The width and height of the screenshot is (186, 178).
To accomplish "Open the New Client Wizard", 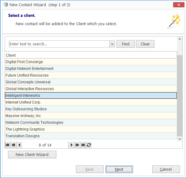I will 32,154.
